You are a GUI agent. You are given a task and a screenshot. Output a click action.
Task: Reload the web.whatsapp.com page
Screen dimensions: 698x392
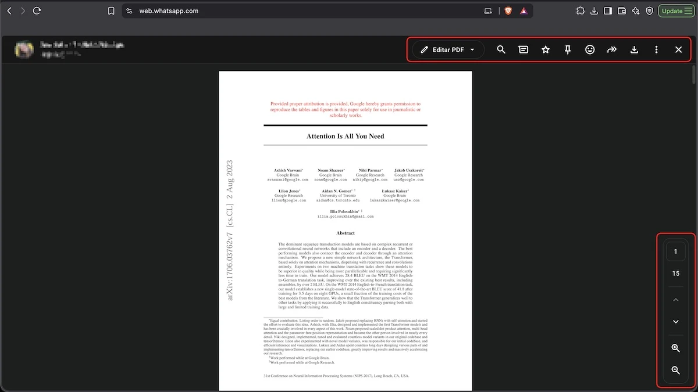pyautogui.click(x=37, y=11)
